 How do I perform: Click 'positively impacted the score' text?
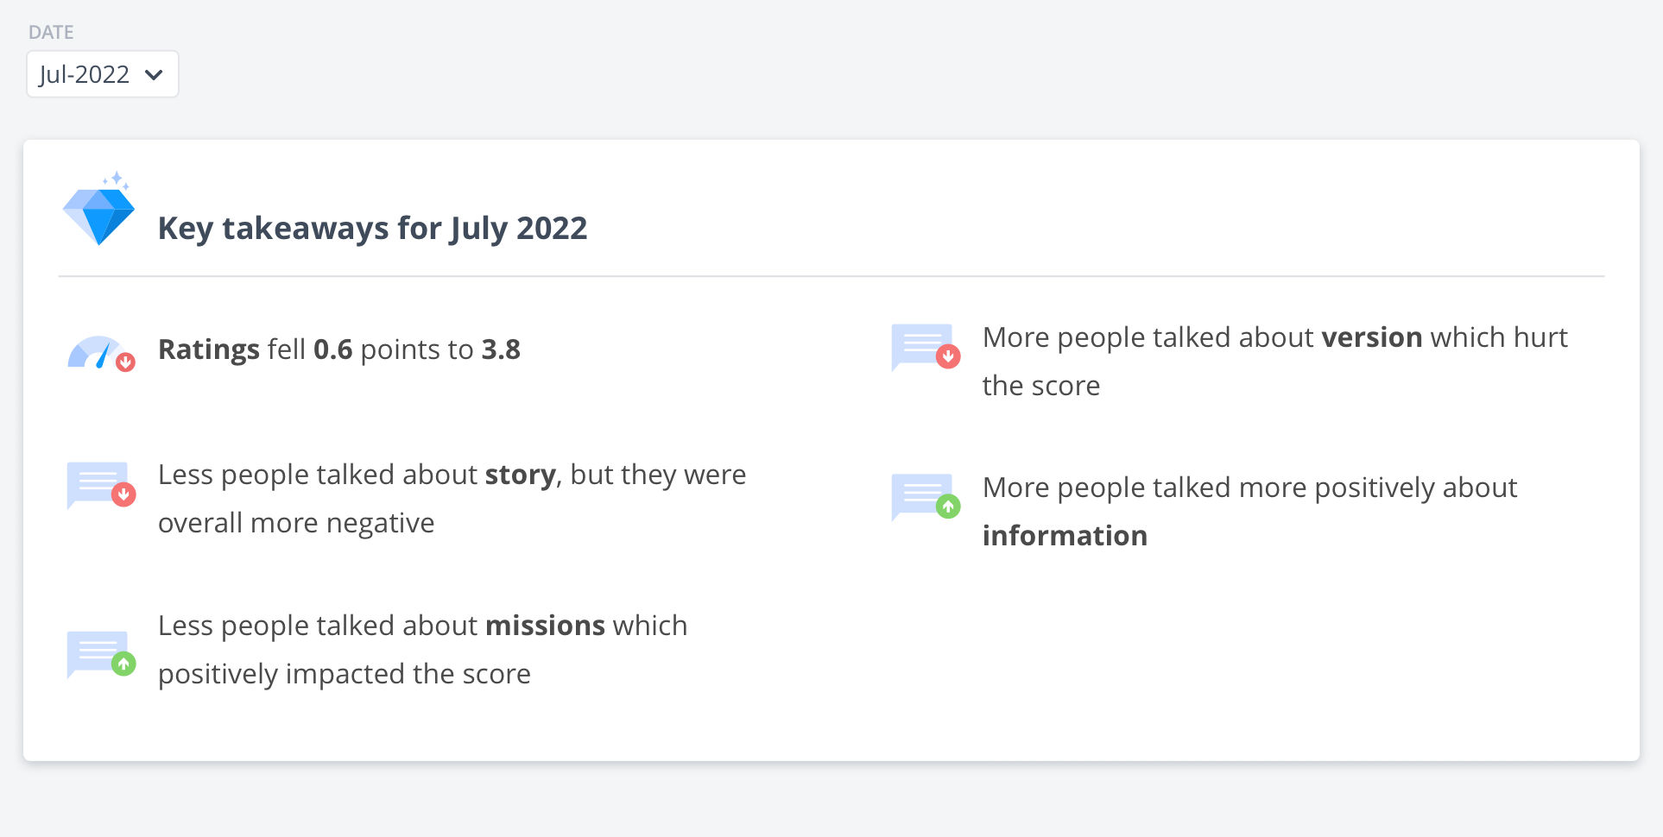(x=345, y=674)
